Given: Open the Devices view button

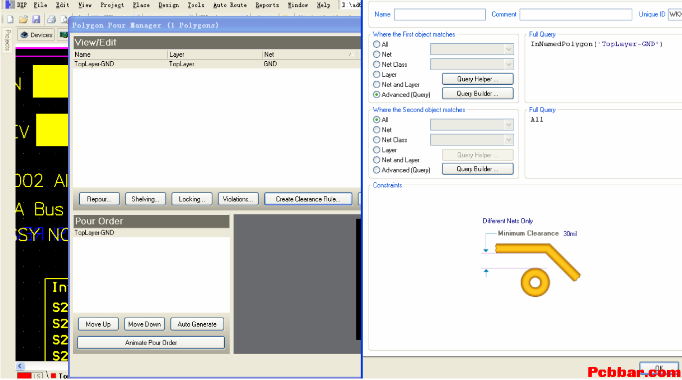Looking at the screenshot, I should tap(36, 35).
